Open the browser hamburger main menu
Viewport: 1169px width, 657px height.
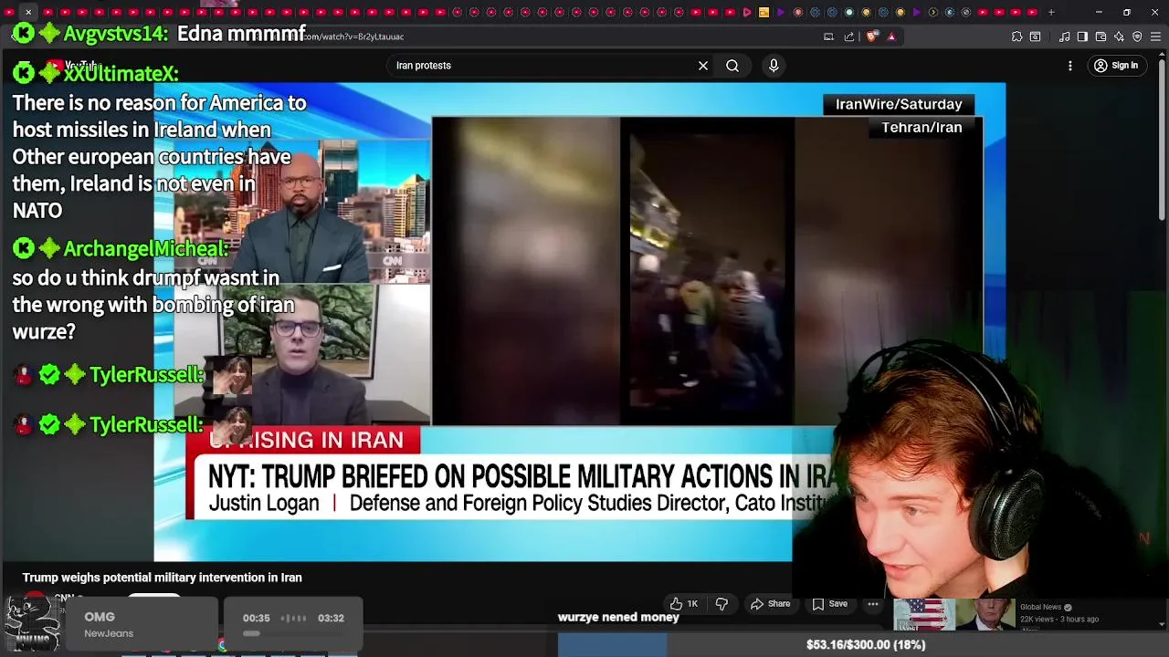point(1155,36)
